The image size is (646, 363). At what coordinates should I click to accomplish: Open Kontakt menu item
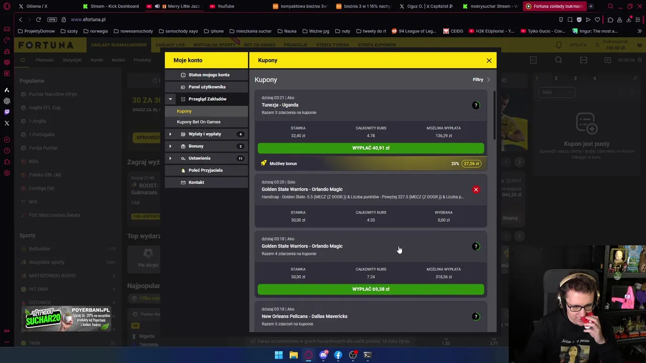tap(206, 183)
